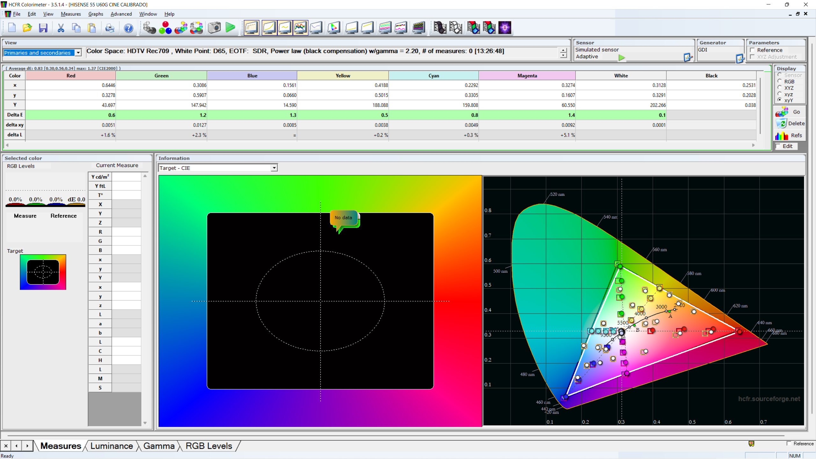Viewport: 816px width, 459px height.
Task: Click previous tab arrow button
Action: click(x=17, y=446)
